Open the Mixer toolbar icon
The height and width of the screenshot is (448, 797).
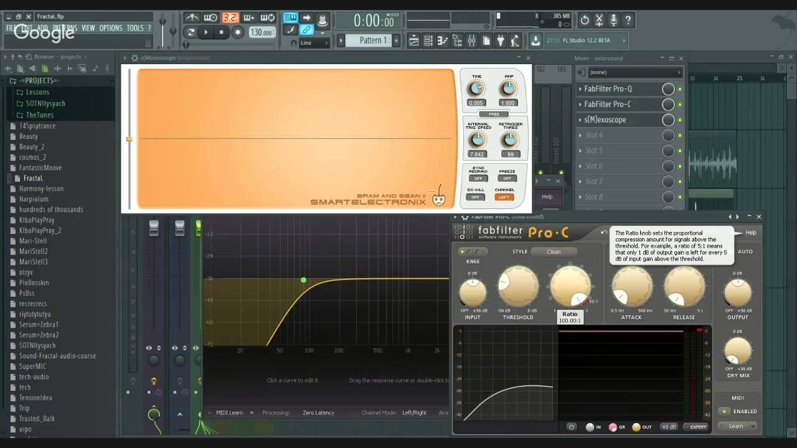(471, 42)
